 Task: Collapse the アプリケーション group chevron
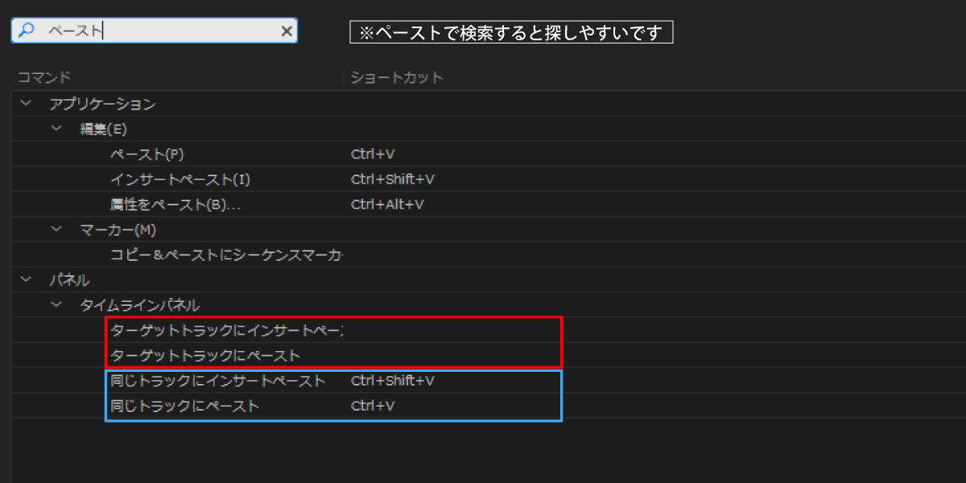click(x=26, y=104)
